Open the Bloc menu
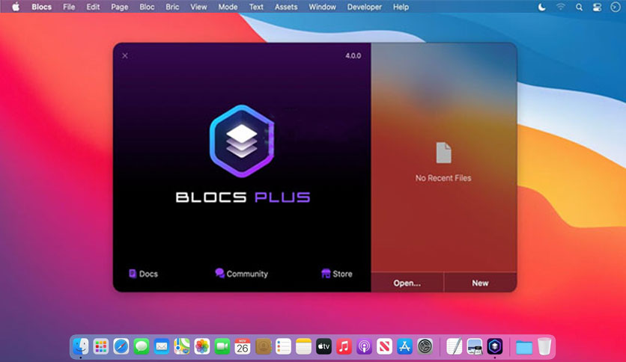Viewport: 626px width, 362px height. pyautogui.click(x=147, y=7)
